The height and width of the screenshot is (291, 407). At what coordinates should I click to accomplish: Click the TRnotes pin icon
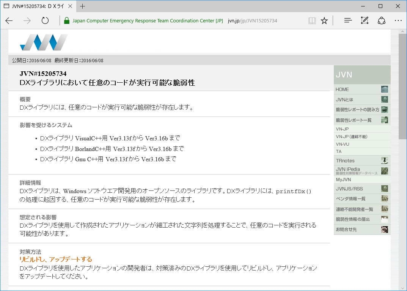(384, 161)
